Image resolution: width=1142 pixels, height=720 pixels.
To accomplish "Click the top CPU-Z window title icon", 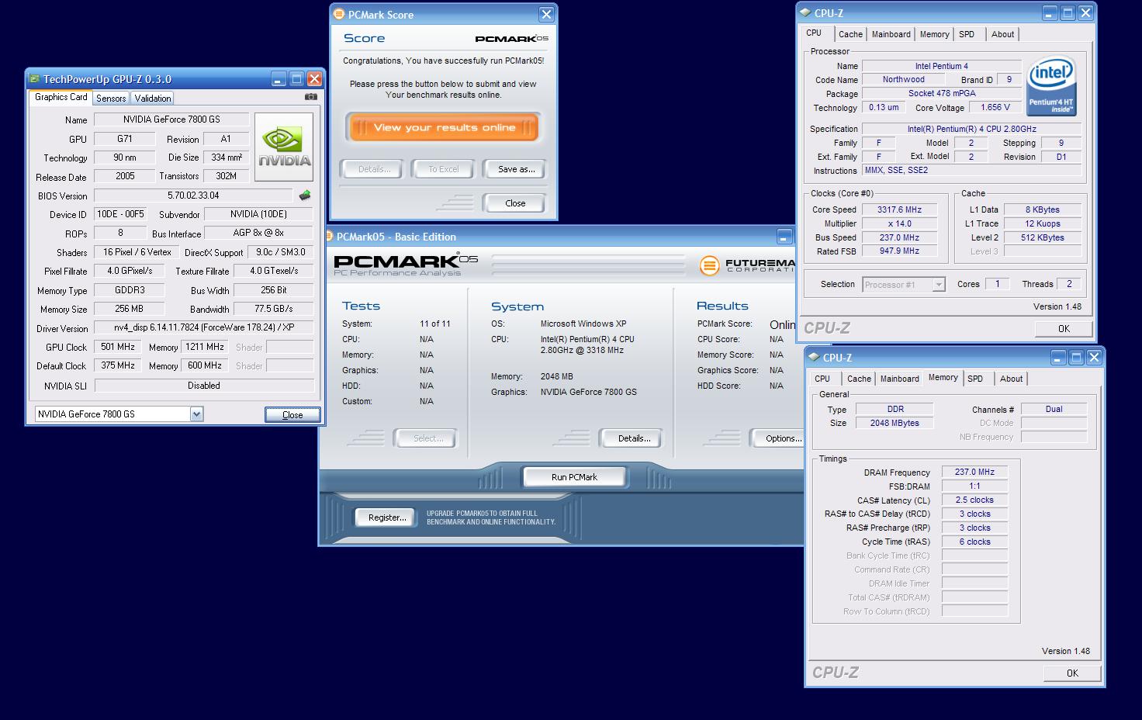I will click(x=805, y=12).
